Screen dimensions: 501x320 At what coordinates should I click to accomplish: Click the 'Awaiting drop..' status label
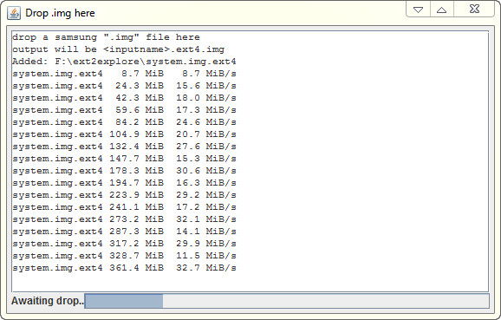coord(48,301)
